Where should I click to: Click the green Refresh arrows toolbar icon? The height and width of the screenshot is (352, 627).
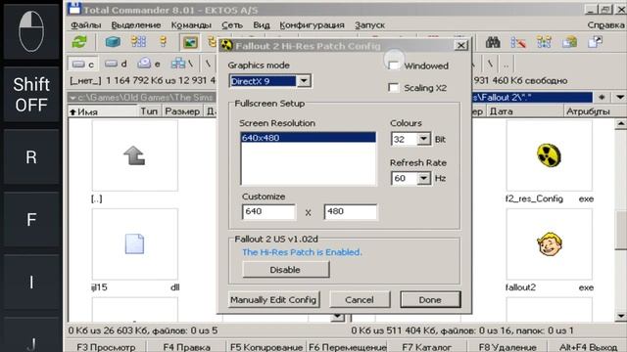[79, 41]
